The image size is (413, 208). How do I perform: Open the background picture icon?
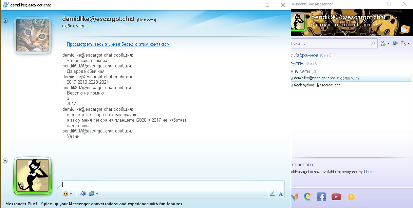(x=92, y=194)
